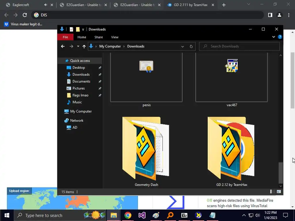Open Customize Quick Access Toolbar dropdown
This screenshot has height=221, width=295.
point(83,30)
